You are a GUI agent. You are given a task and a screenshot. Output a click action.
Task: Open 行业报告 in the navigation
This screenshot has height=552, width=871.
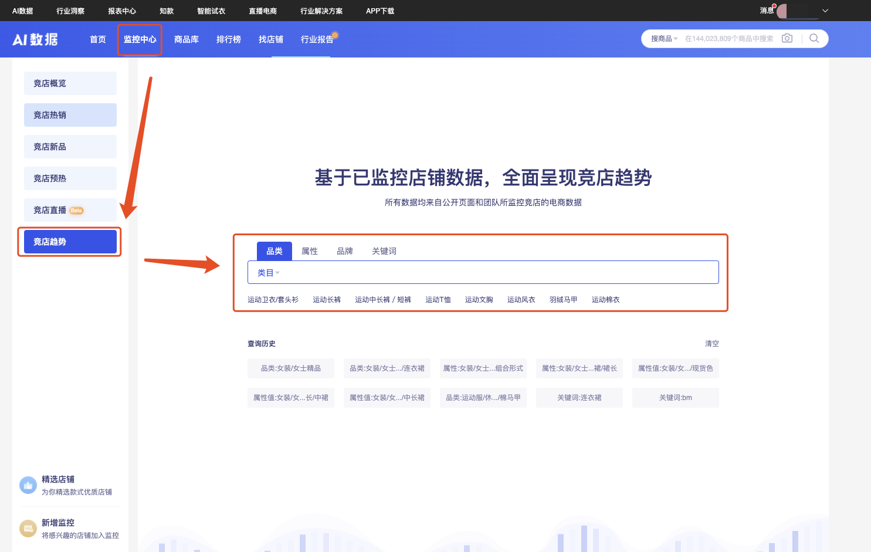(x=317, y=39)
